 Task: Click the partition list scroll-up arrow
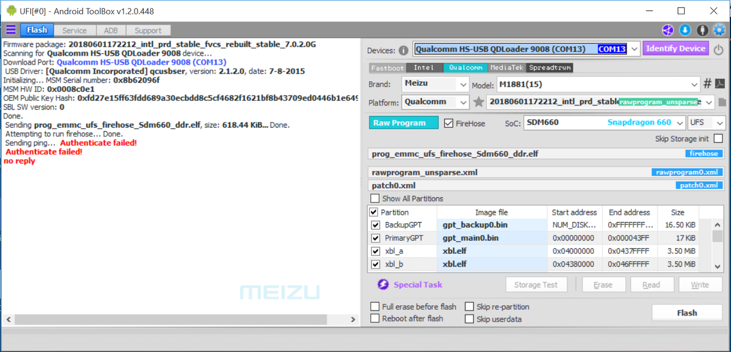coord(718,224)
